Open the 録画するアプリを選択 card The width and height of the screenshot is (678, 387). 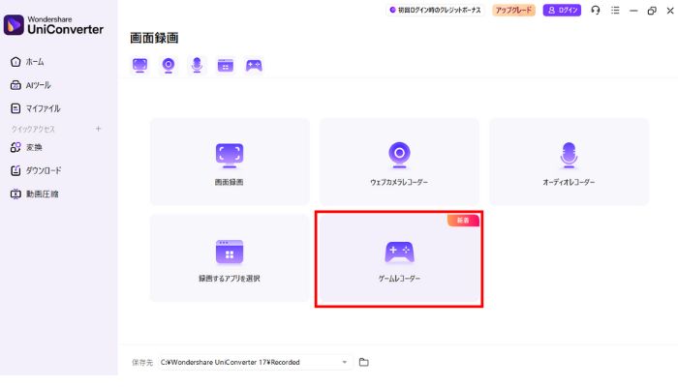230,258
